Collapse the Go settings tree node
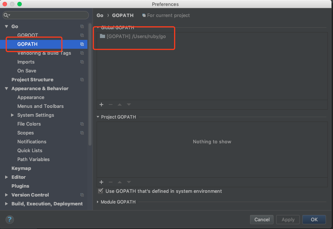The height and width of the screenshot is (229, 333). coord(7,27)
